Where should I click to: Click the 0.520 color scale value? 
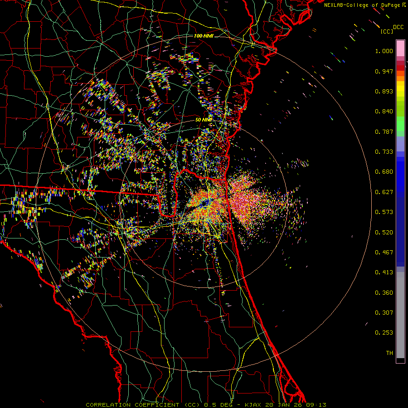[x=384, y=233]
